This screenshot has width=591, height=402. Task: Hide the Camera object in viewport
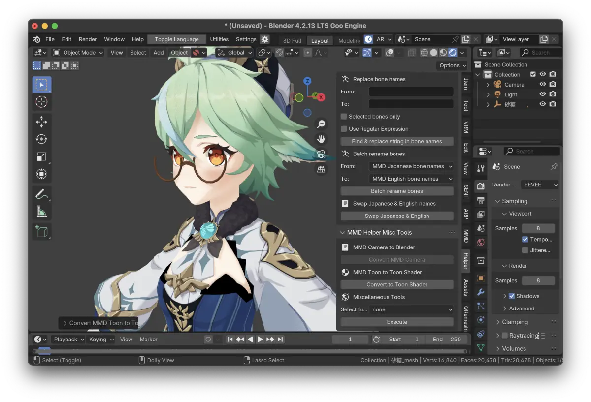coord(543,85)
